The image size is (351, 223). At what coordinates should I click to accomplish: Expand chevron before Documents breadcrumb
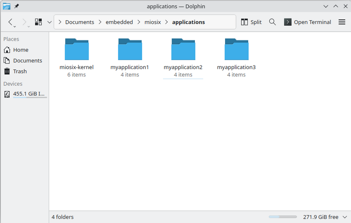click(x=60, y=22)
